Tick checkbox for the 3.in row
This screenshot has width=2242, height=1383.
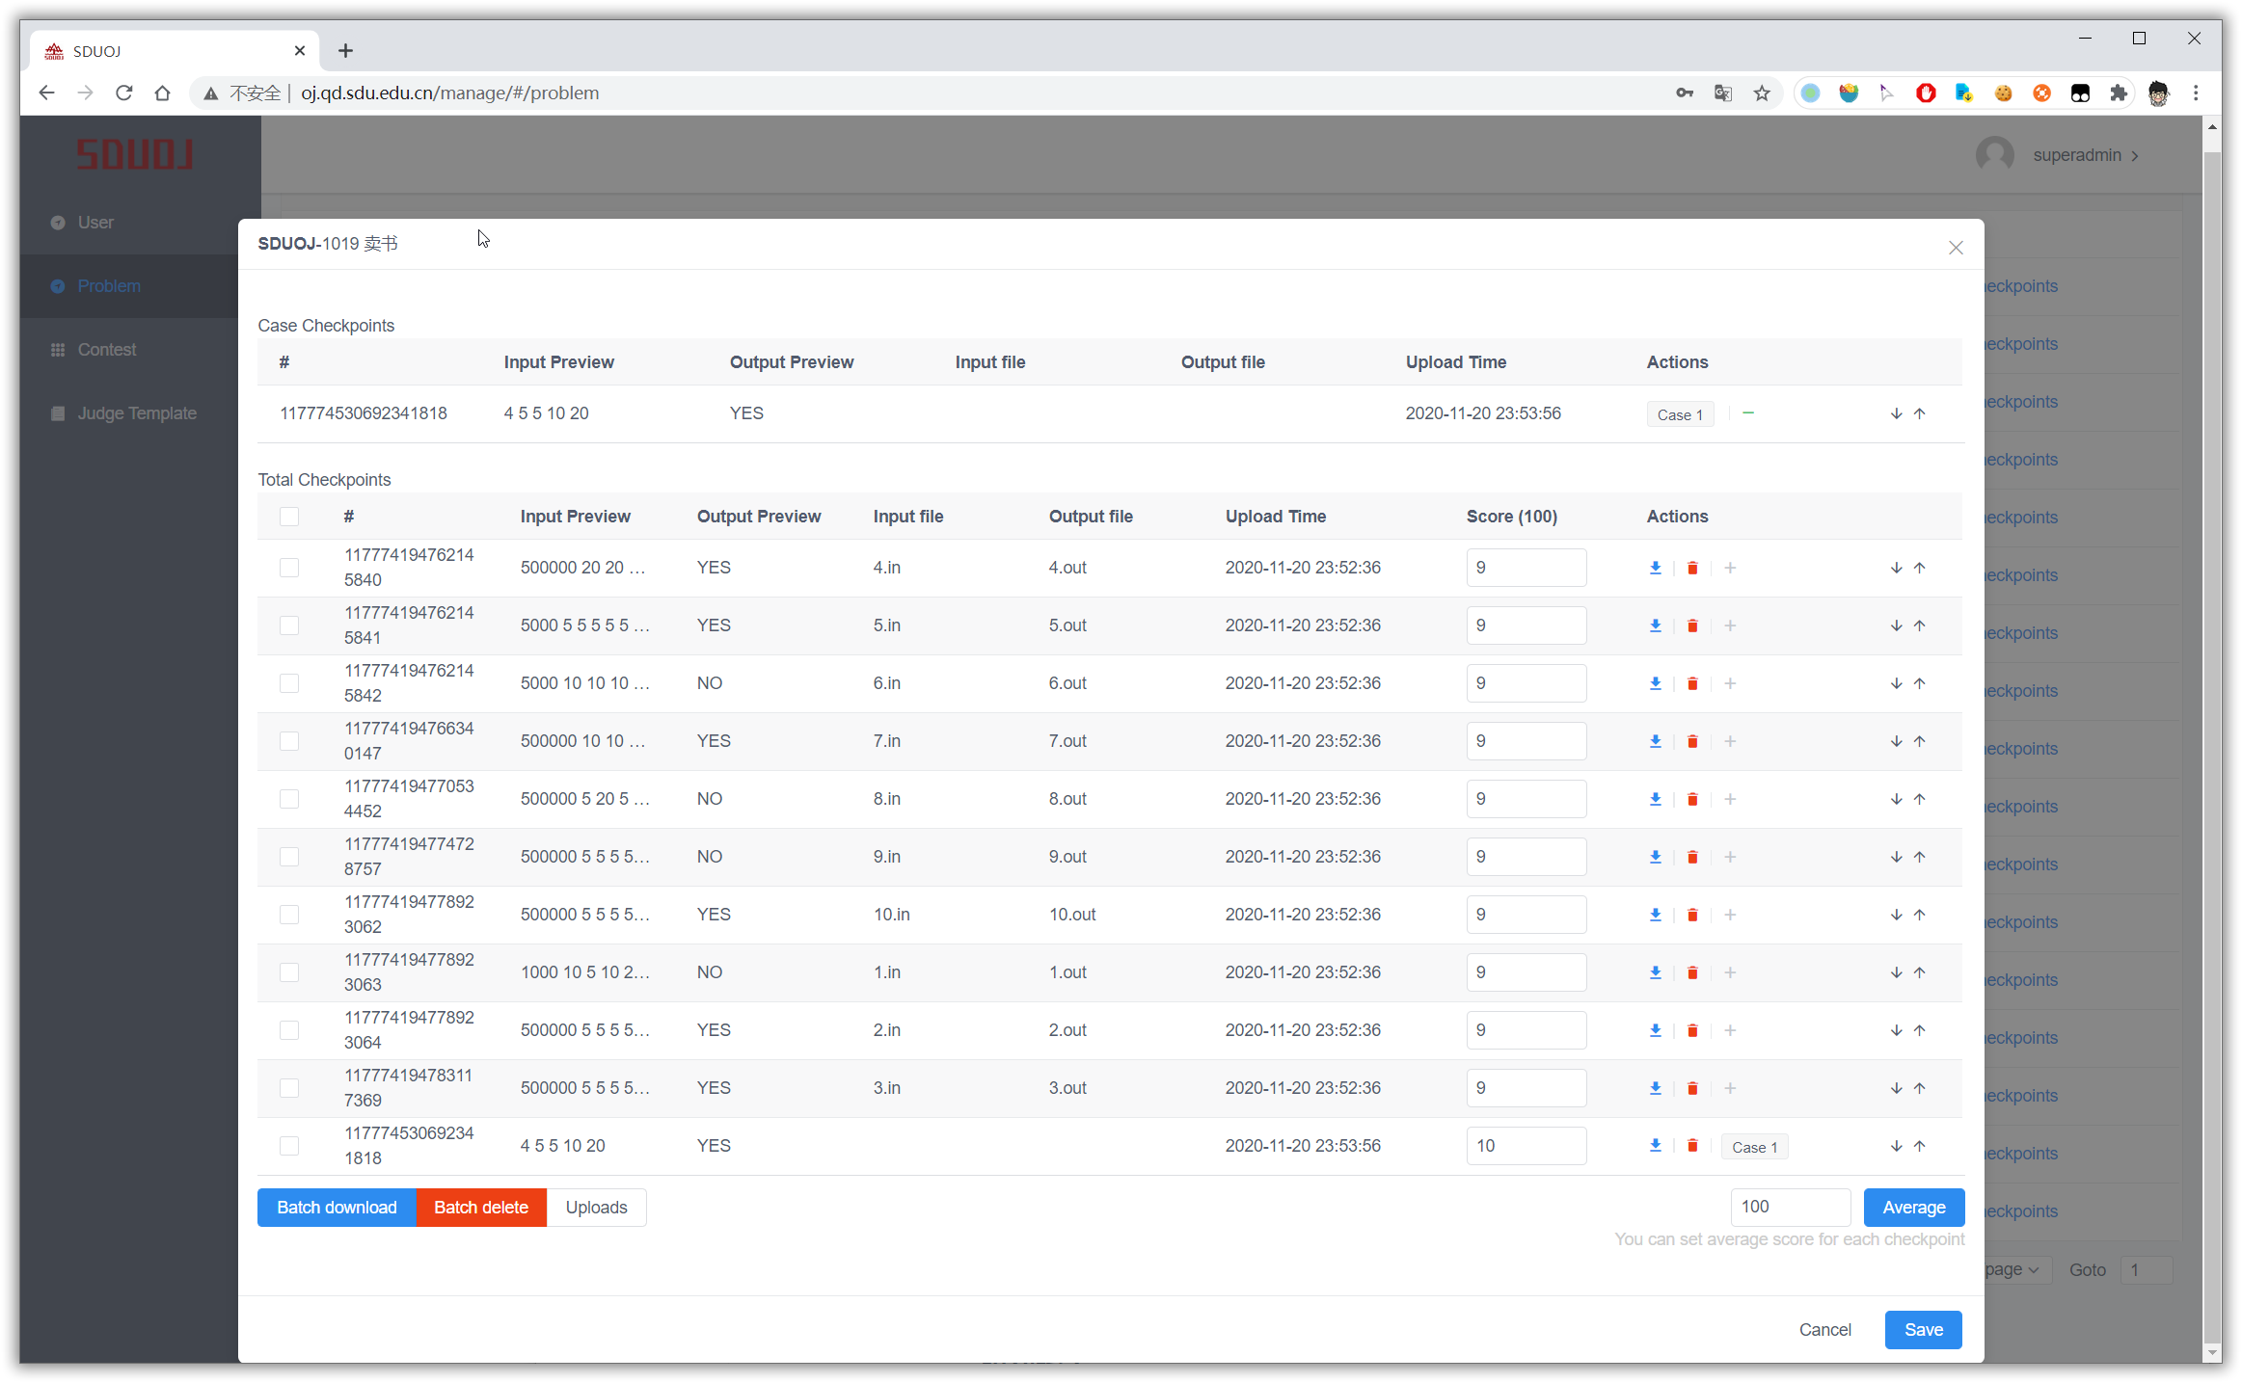(289, 1088)
